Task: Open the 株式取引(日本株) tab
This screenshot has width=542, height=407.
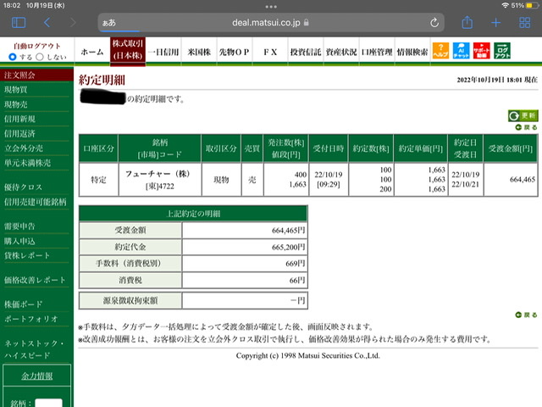Action: pos(128,51)
